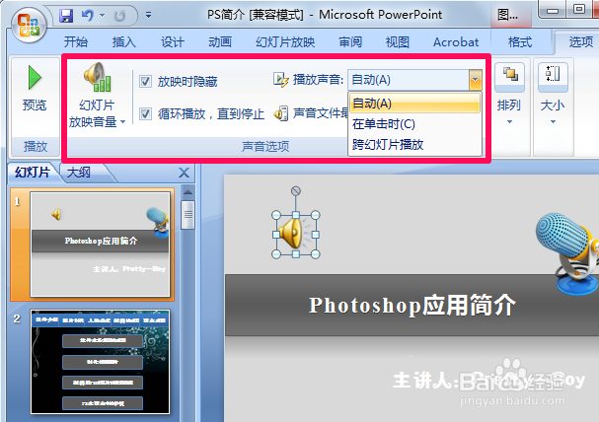Select the 幻灯片放映 ribbon tab
The height and width of the screenshot is (422, 599).
(285, 42)
